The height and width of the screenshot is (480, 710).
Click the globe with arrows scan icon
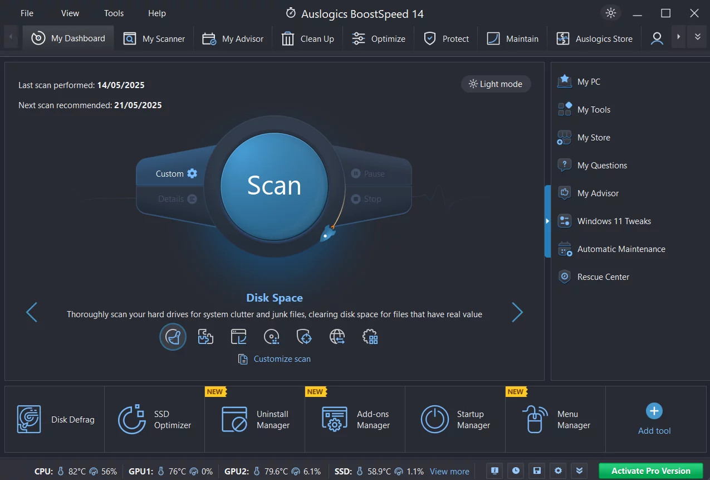point(337,337)
